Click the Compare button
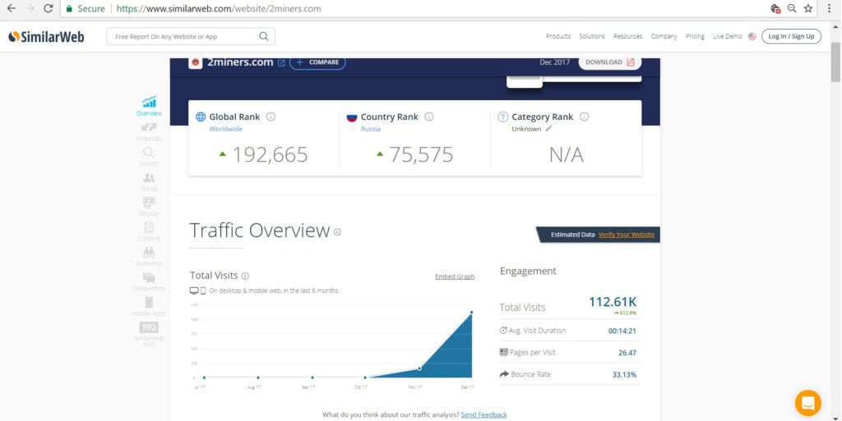Image resolution: width=842 pixels, height=421 pixels. click(317, 62)
